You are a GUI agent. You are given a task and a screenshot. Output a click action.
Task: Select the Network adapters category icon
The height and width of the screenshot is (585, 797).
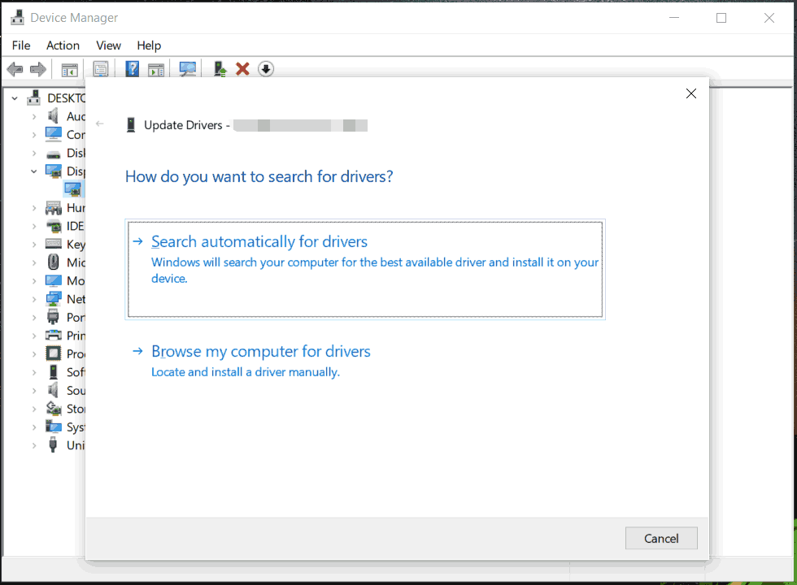click(x=54, y=299)
